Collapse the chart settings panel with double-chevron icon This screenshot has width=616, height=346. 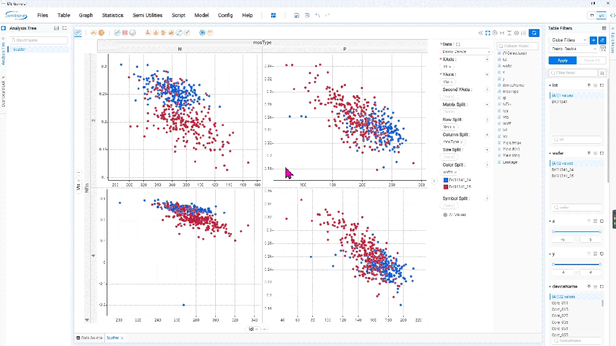click(x=480, y=33)
